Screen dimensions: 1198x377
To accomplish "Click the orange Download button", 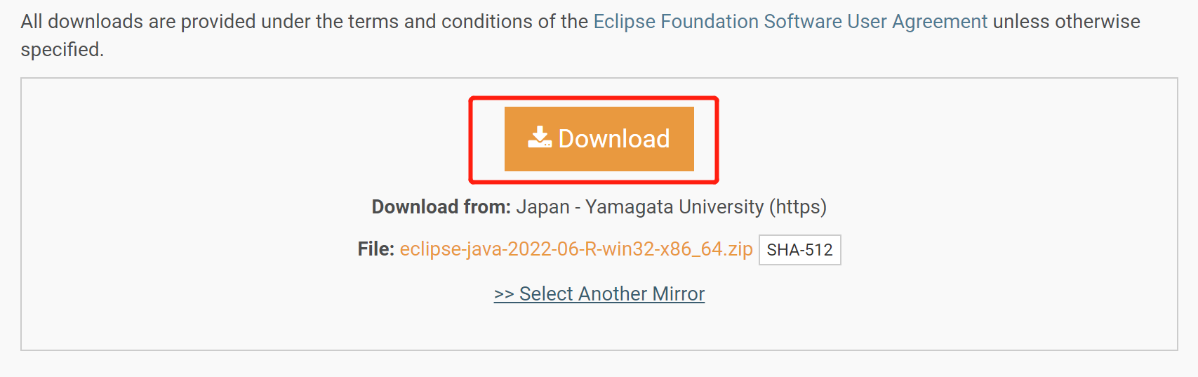I will coord(599,139).
